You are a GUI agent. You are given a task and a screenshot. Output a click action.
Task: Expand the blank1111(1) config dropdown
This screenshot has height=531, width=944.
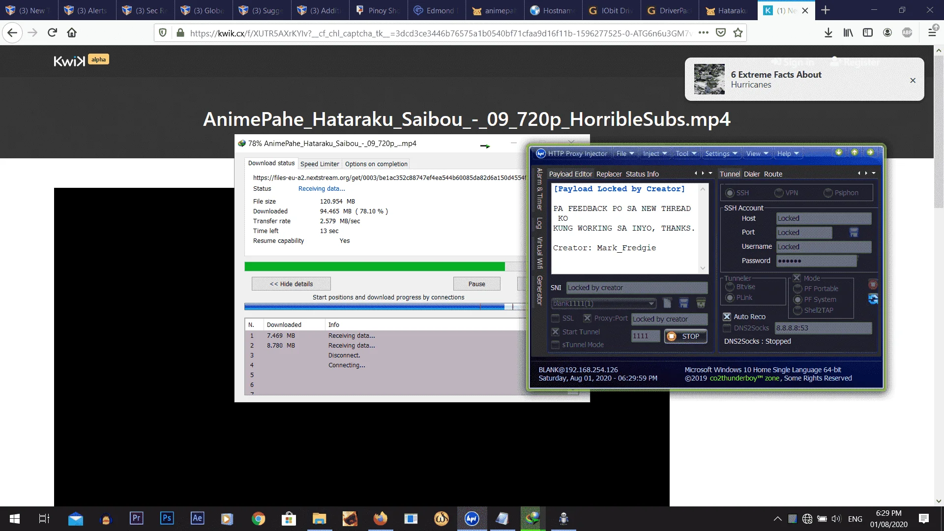point(651,303)
